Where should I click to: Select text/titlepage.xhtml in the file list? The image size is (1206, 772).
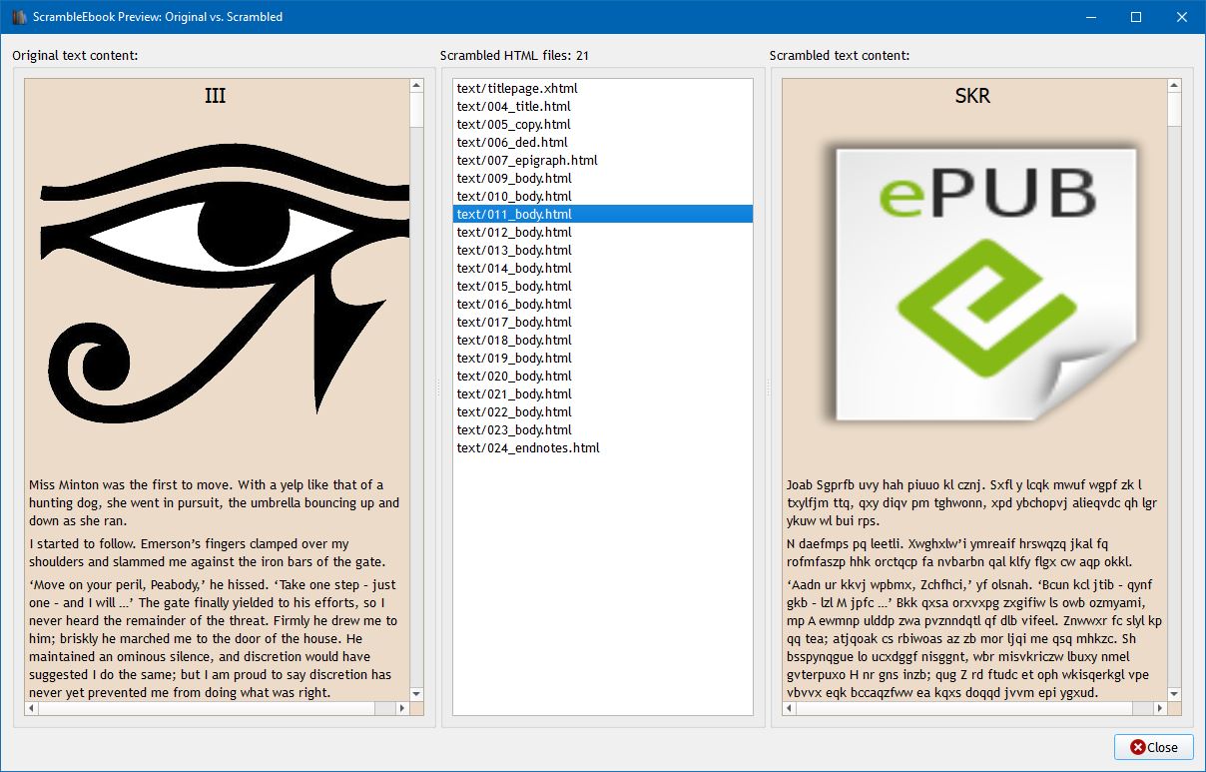603,88
